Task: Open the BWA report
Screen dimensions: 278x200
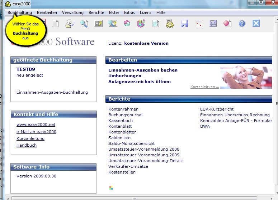Action: click(x=205, y=126)
